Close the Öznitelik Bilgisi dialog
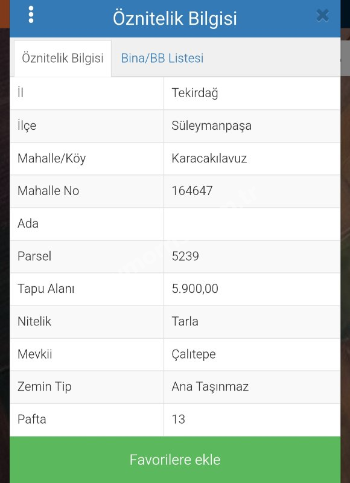This screenshot has height=483, width=350. pos(322,16)
